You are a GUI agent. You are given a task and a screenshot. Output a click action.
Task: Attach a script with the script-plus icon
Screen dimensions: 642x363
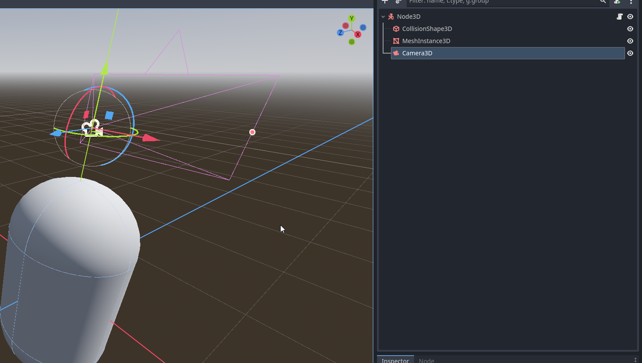pos(617,2)
